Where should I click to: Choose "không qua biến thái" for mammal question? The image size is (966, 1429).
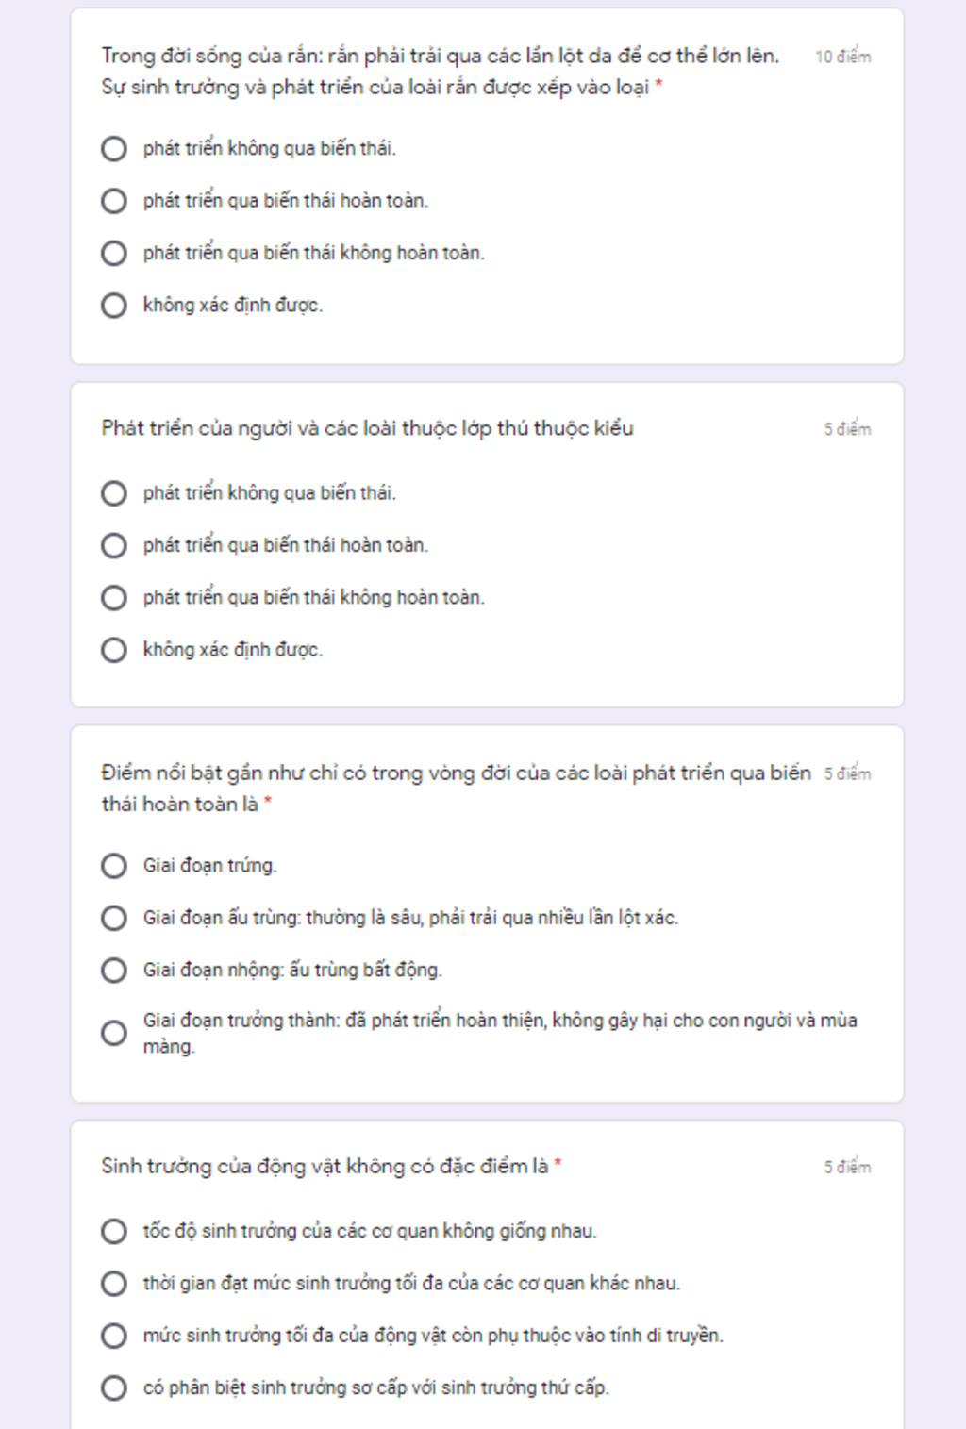(x=114, y=493)
